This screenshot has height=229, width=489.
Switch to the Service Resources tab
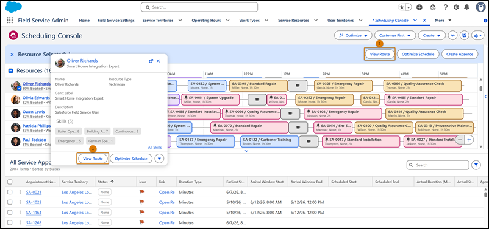[x=293, y=21]
